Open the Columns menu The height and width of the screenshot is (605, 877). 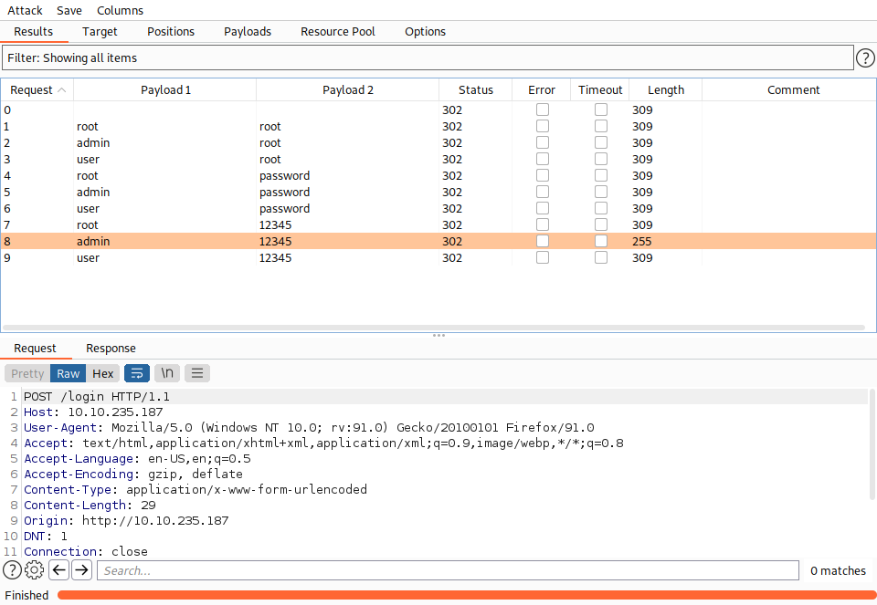click(x=120, y=11)
